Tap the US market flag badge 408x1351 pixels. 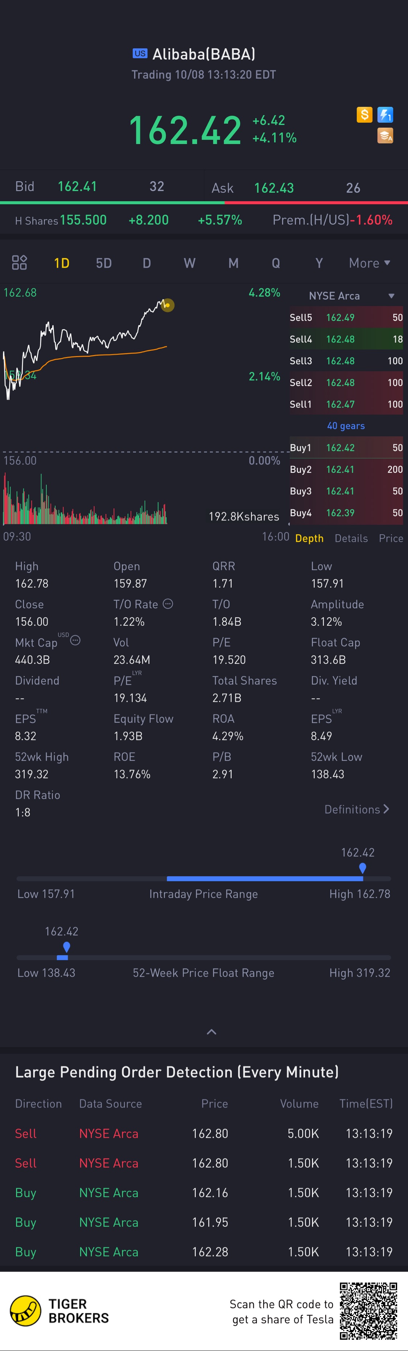point(140,53)
